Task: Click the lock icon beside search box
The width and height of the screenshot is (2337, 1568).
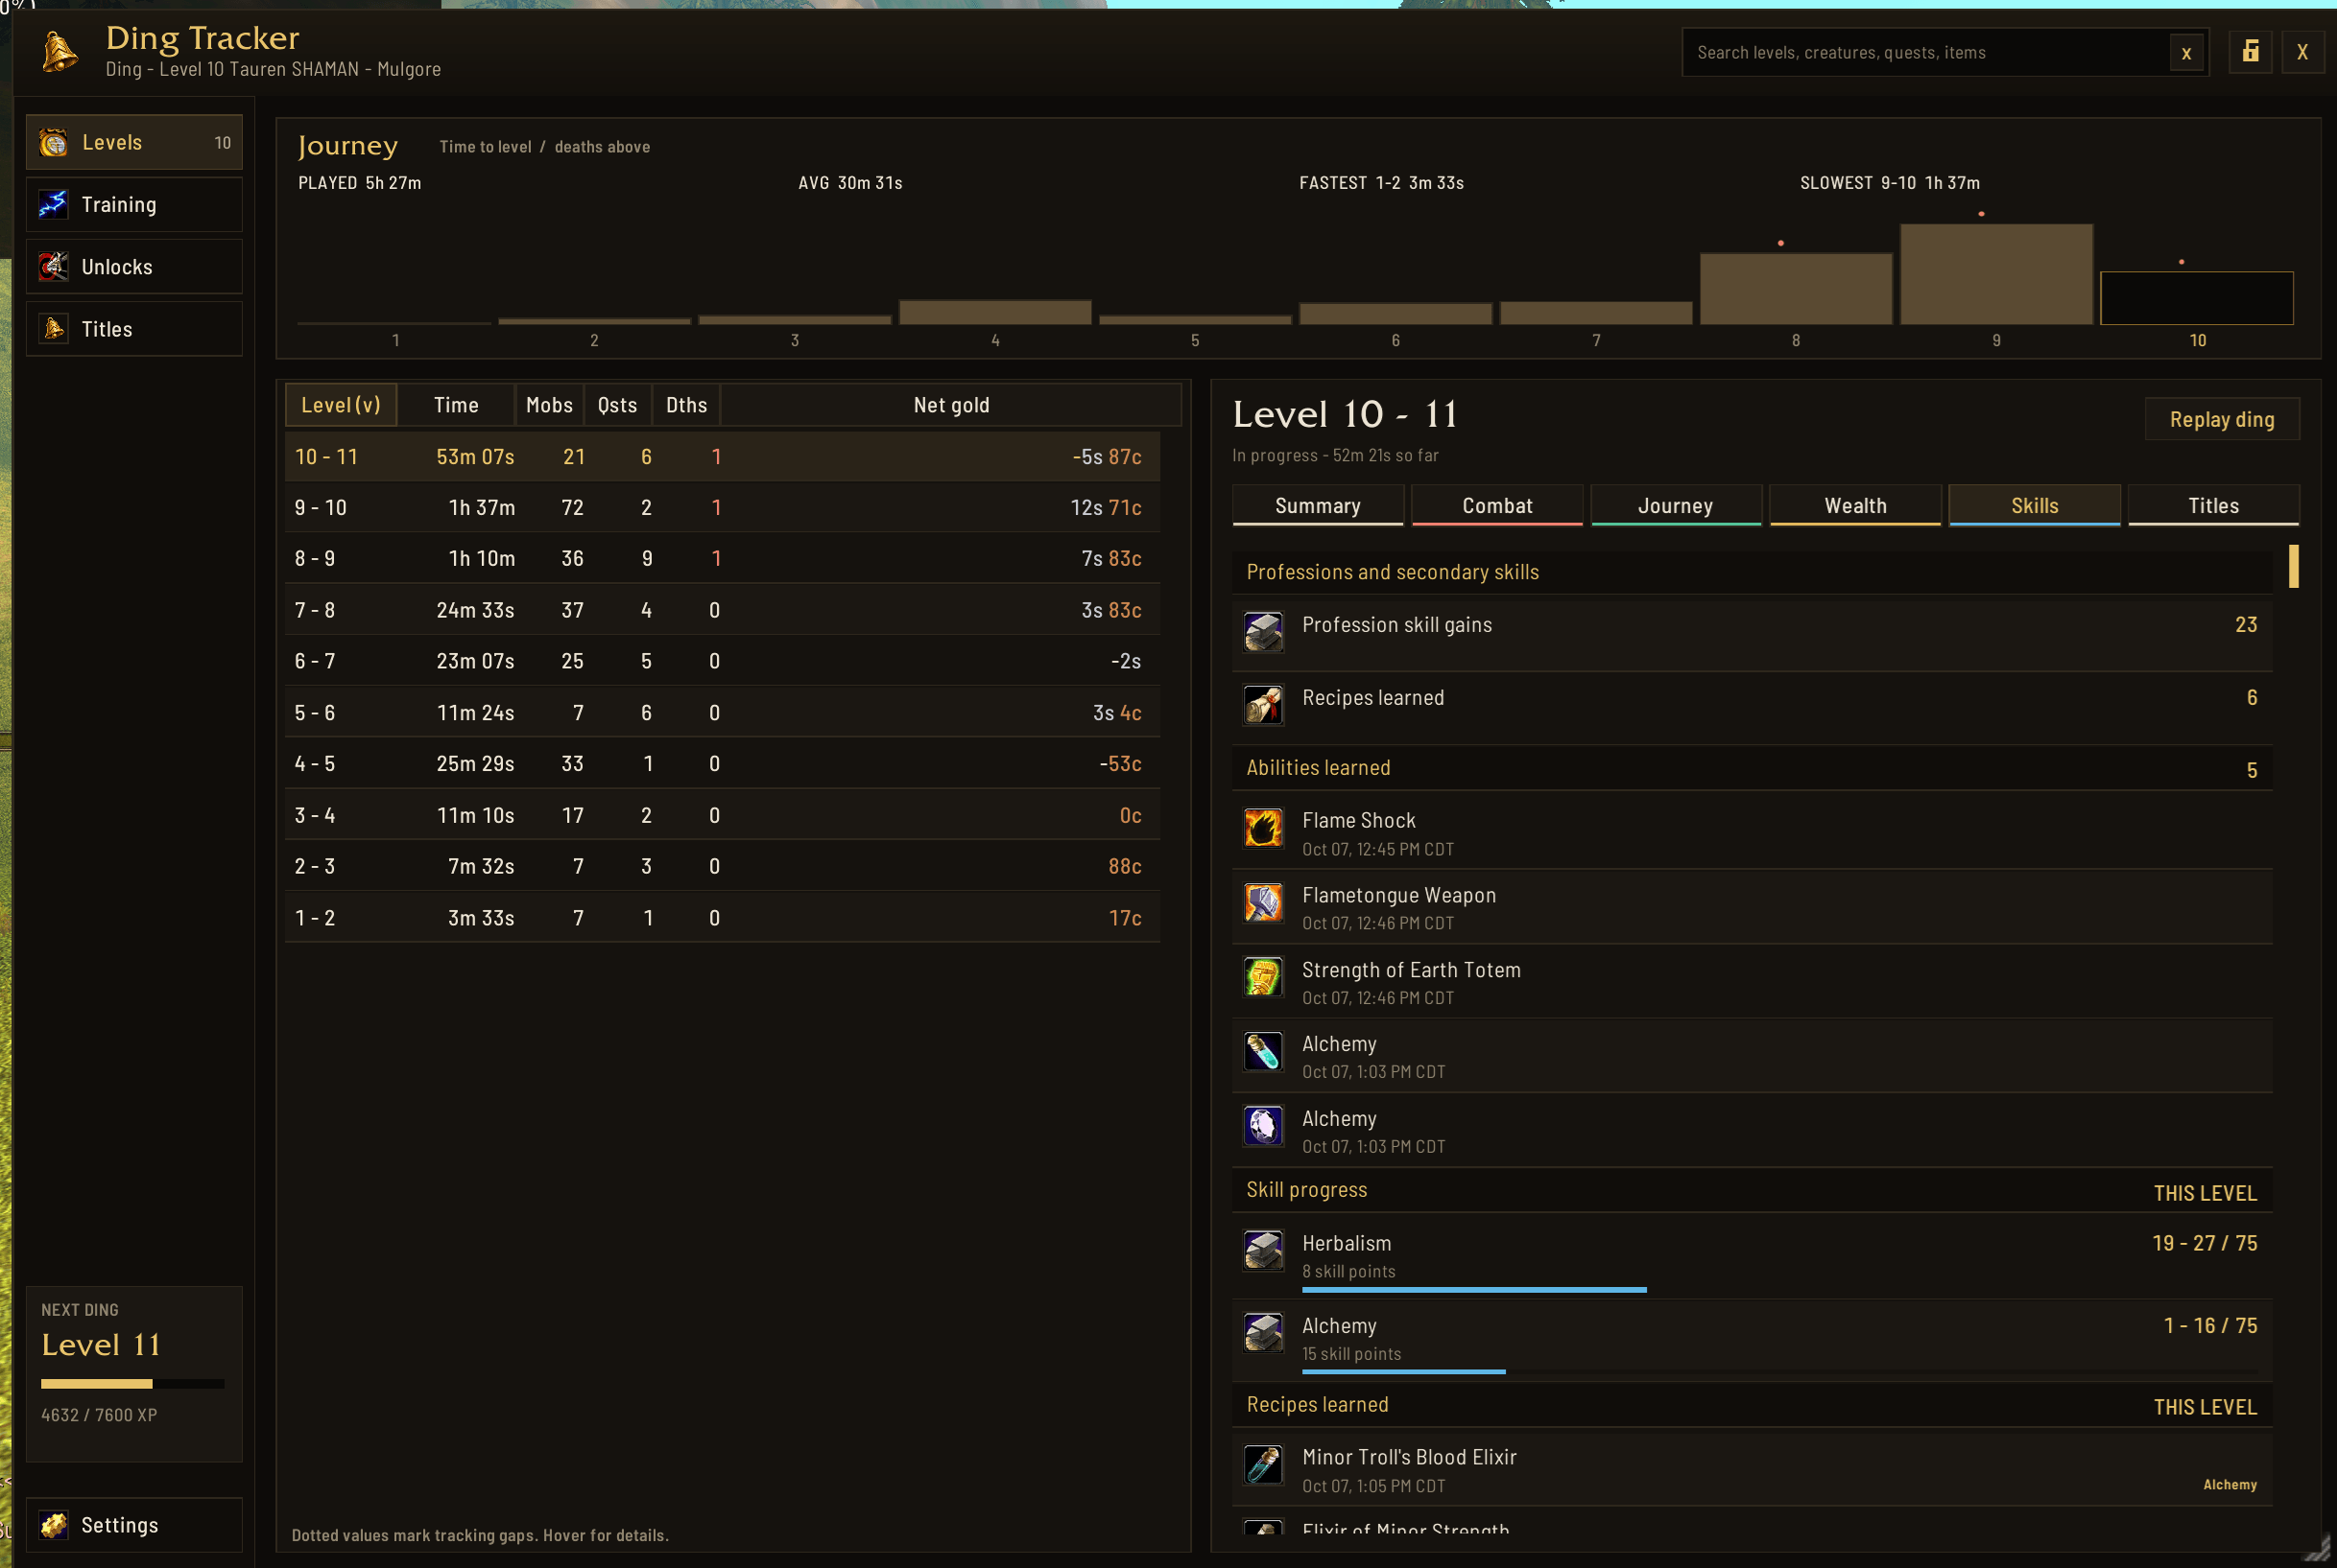Action: tap(2250, 52)
